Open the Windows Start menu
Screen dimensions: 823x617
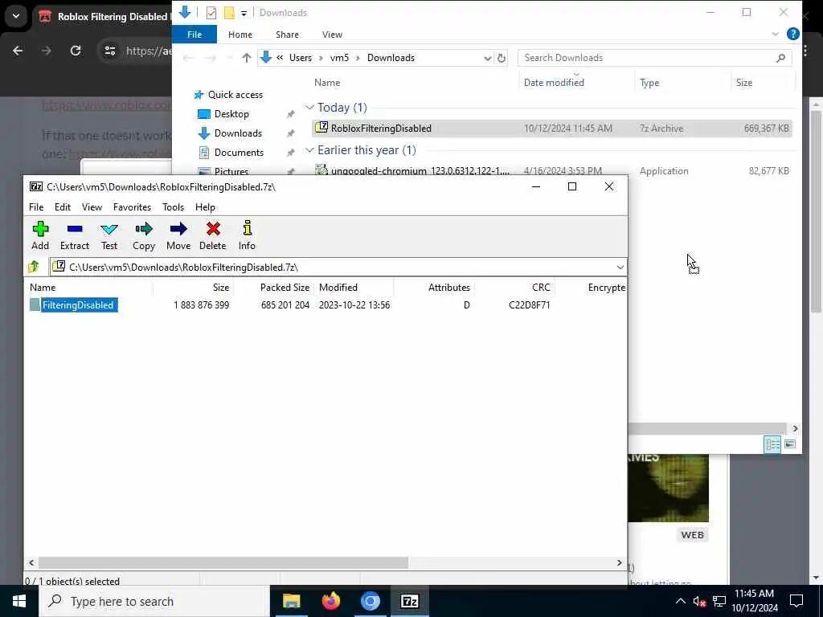(19, 601)
